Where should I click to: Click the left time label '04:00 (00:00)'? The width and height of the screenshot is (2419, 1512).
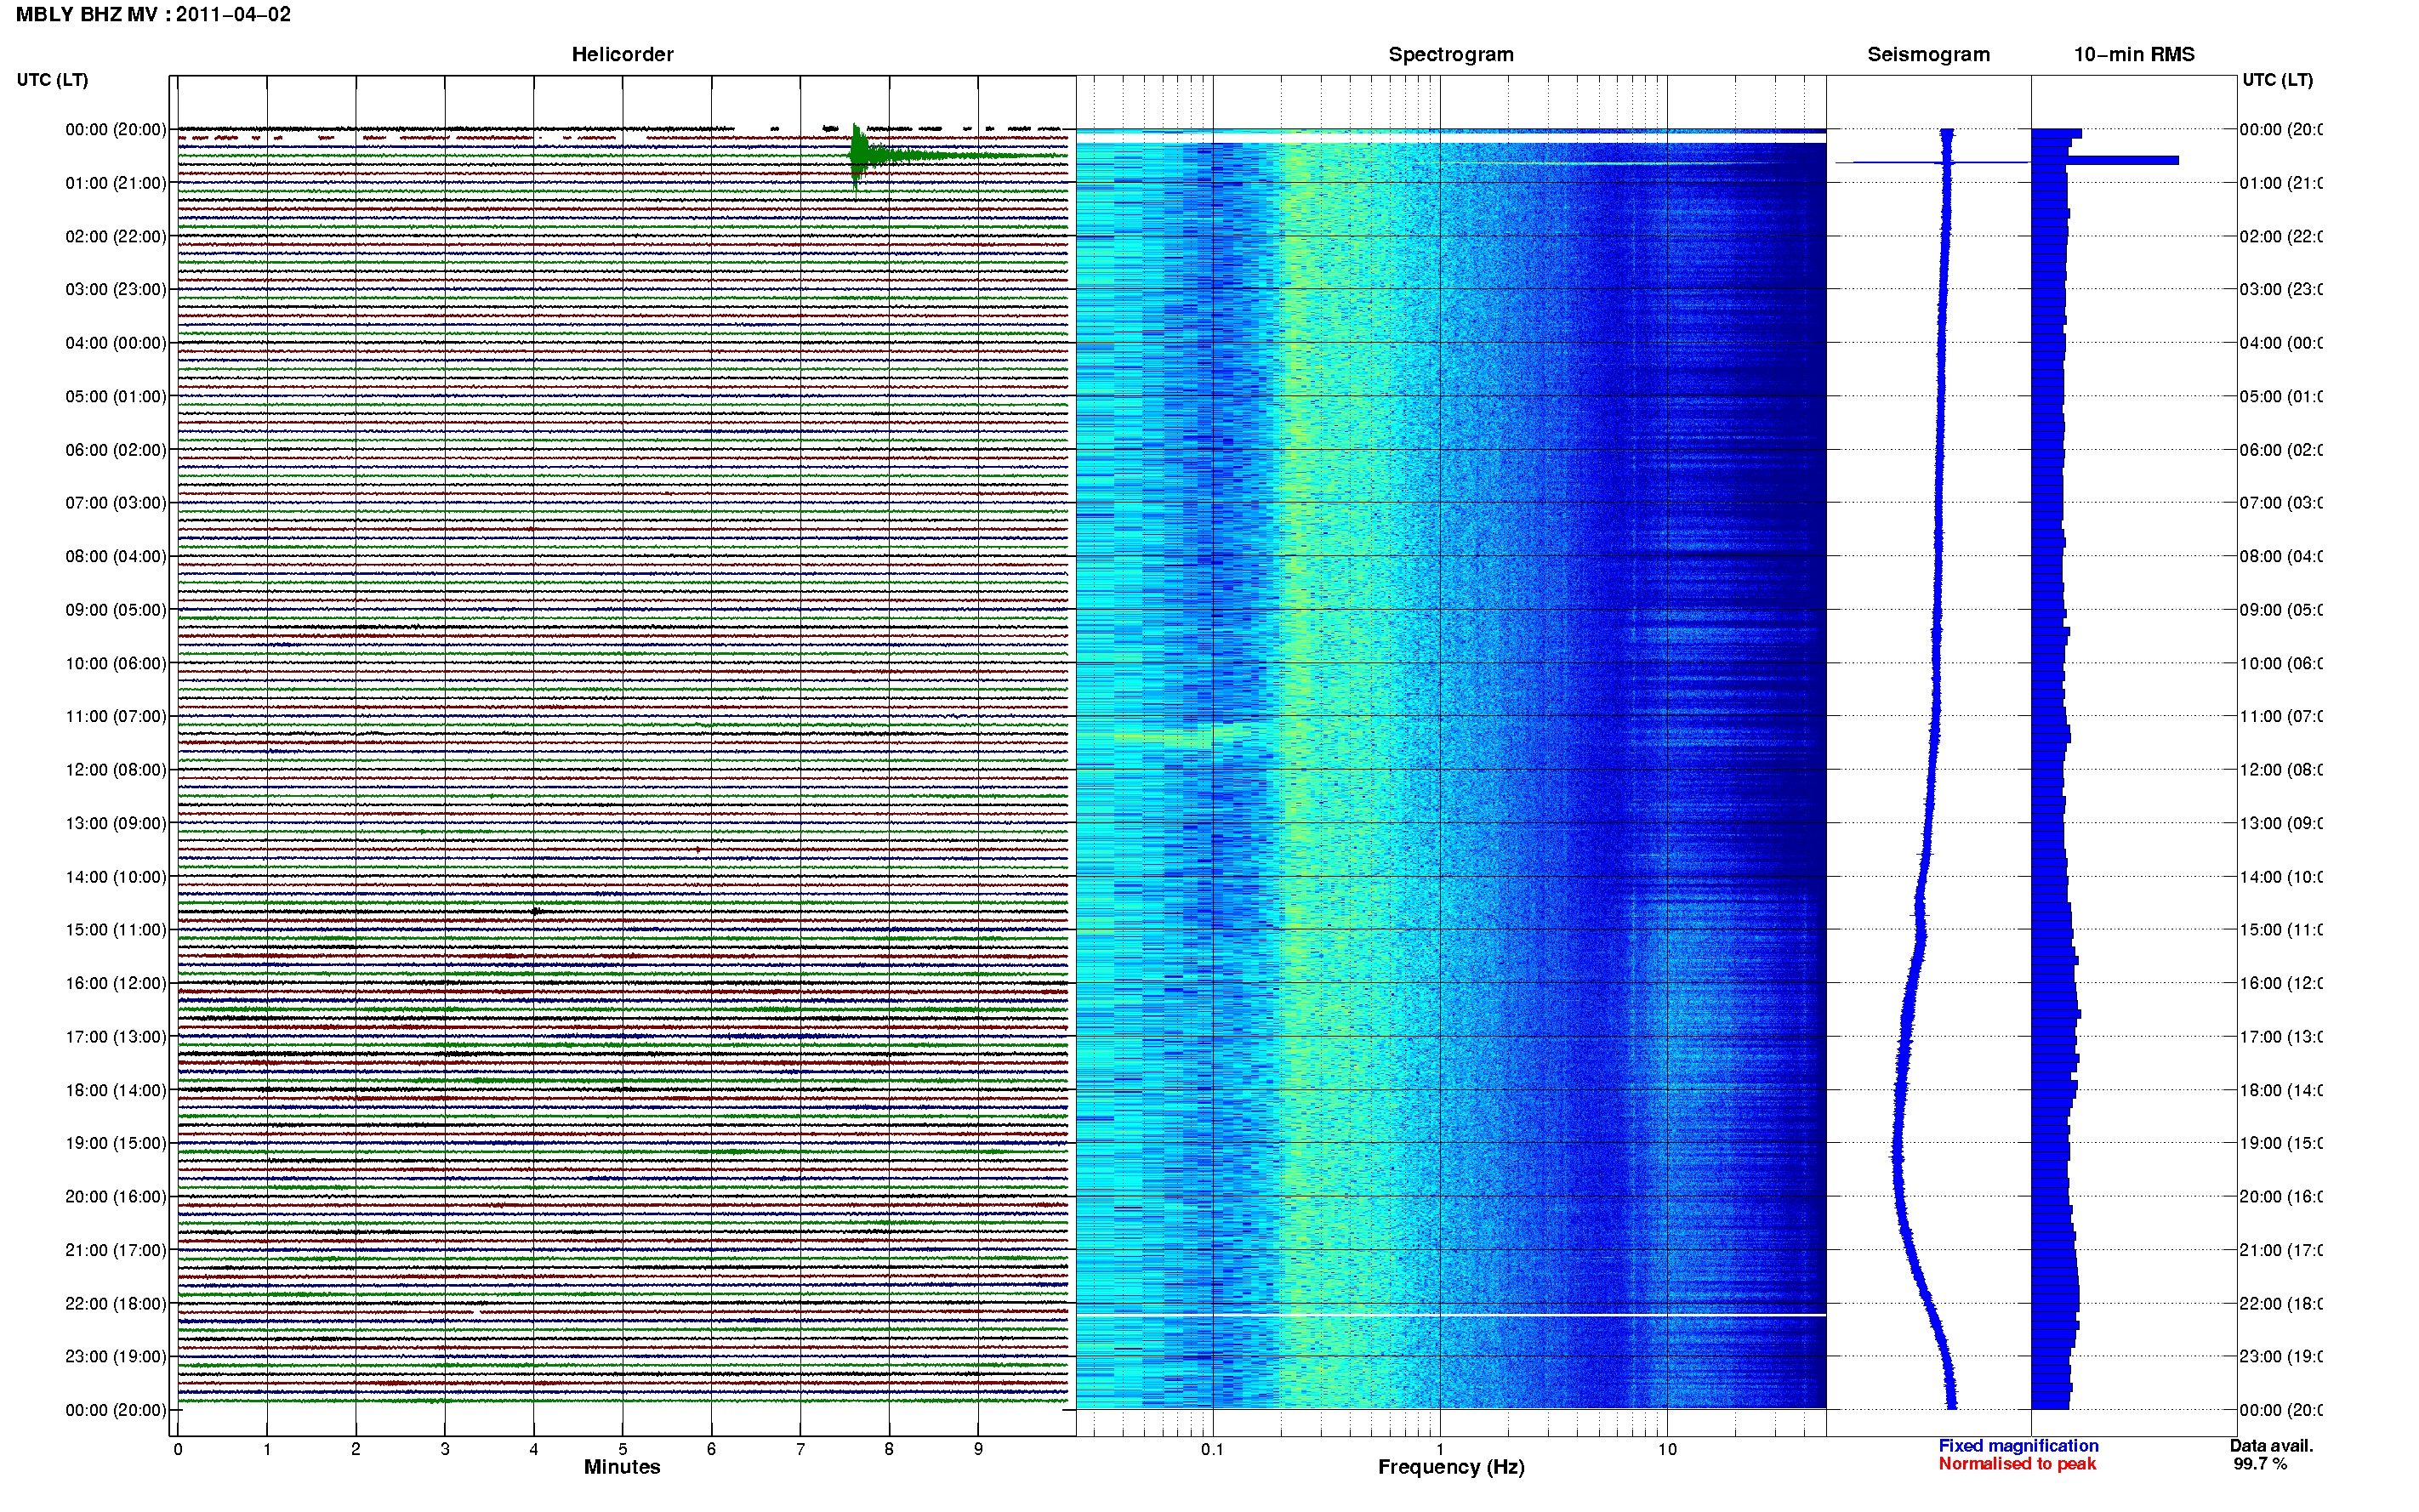[116, 343]
